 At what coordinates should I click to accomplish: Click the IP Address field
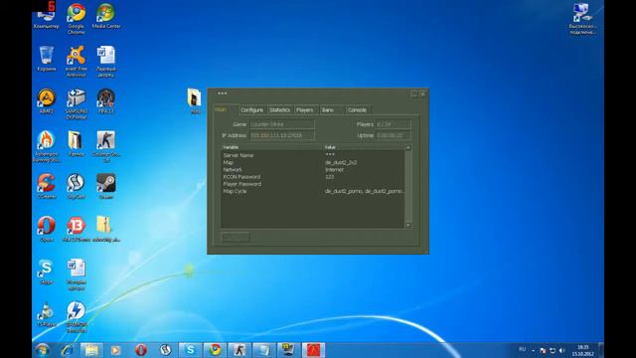pyautogui.click(x=282, y=135)
